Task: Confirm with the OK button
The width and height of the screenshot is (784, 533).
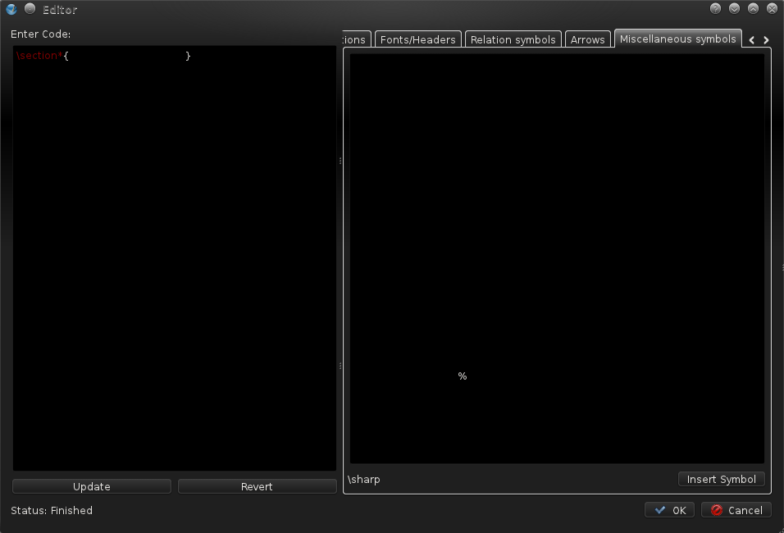Action: coord(669,510)
